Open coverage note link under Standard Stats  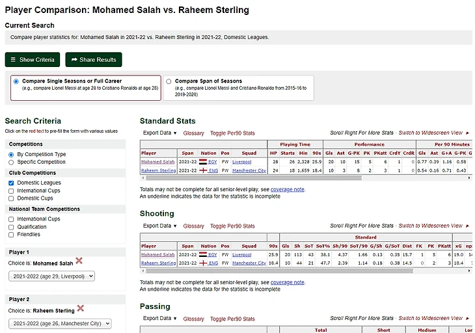pyautogui.click(x=288, y=189)
